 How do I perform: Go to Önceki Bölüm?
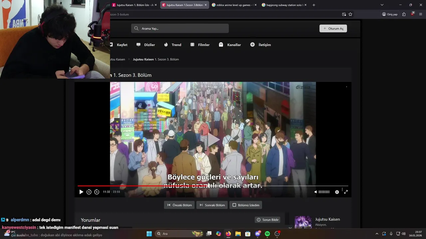(179, 205)
